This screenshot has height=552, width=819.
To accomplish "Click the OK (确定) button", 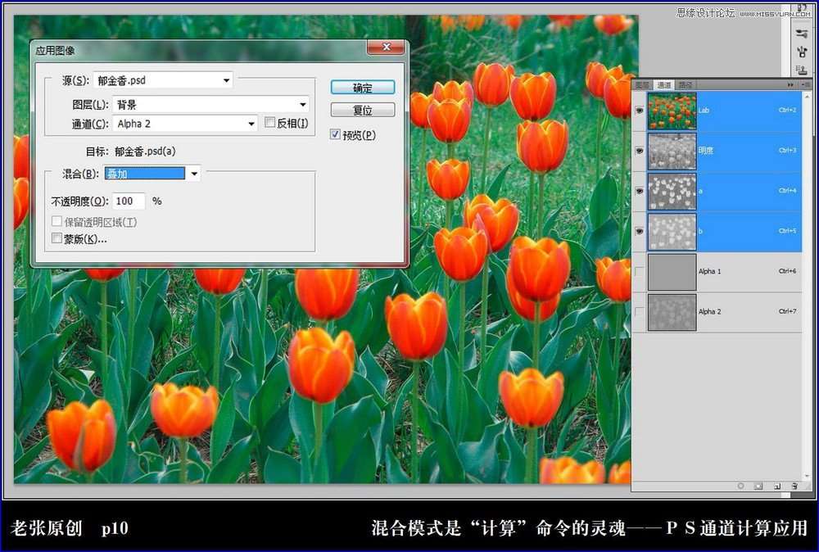I will (x=363, y=88).
